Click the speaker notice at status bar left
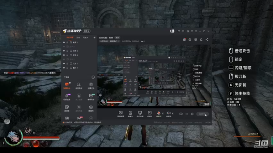Screen dimensions: 273x153 tap(82, 122)
